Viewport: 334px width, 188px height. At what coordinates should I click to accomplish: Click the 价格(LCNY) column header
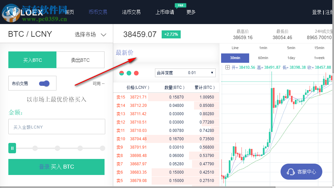(138, 87)
